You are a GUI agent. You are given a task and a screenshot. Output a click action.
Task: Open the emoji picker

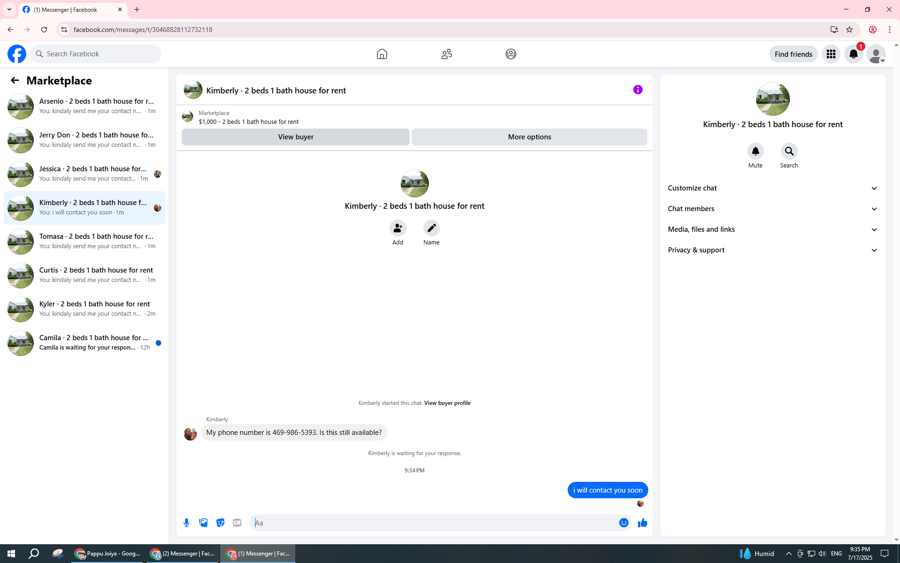tap(623, 523)
